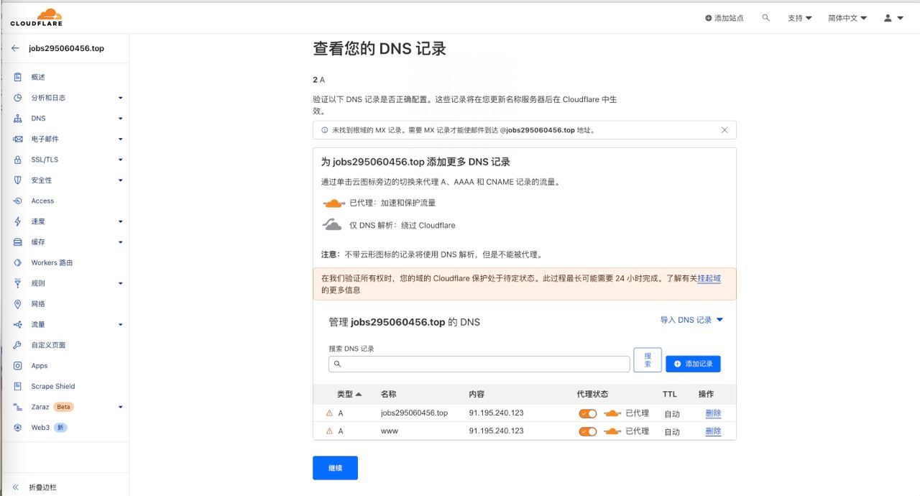
Task: Click the 自定义页面 wrench icon
Action: tap(18, 345)
